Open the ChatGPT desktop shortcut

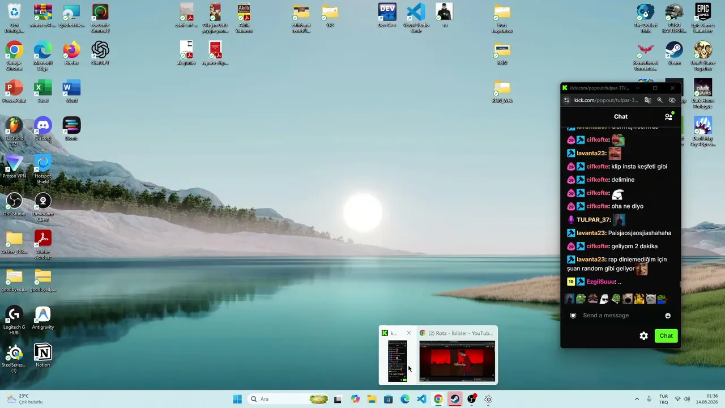point(100,53)
